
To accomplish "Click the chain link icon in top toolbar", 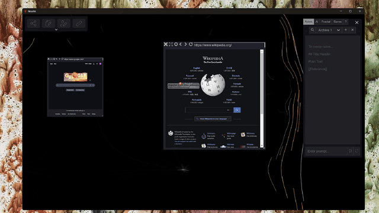I will click(79, 24).
